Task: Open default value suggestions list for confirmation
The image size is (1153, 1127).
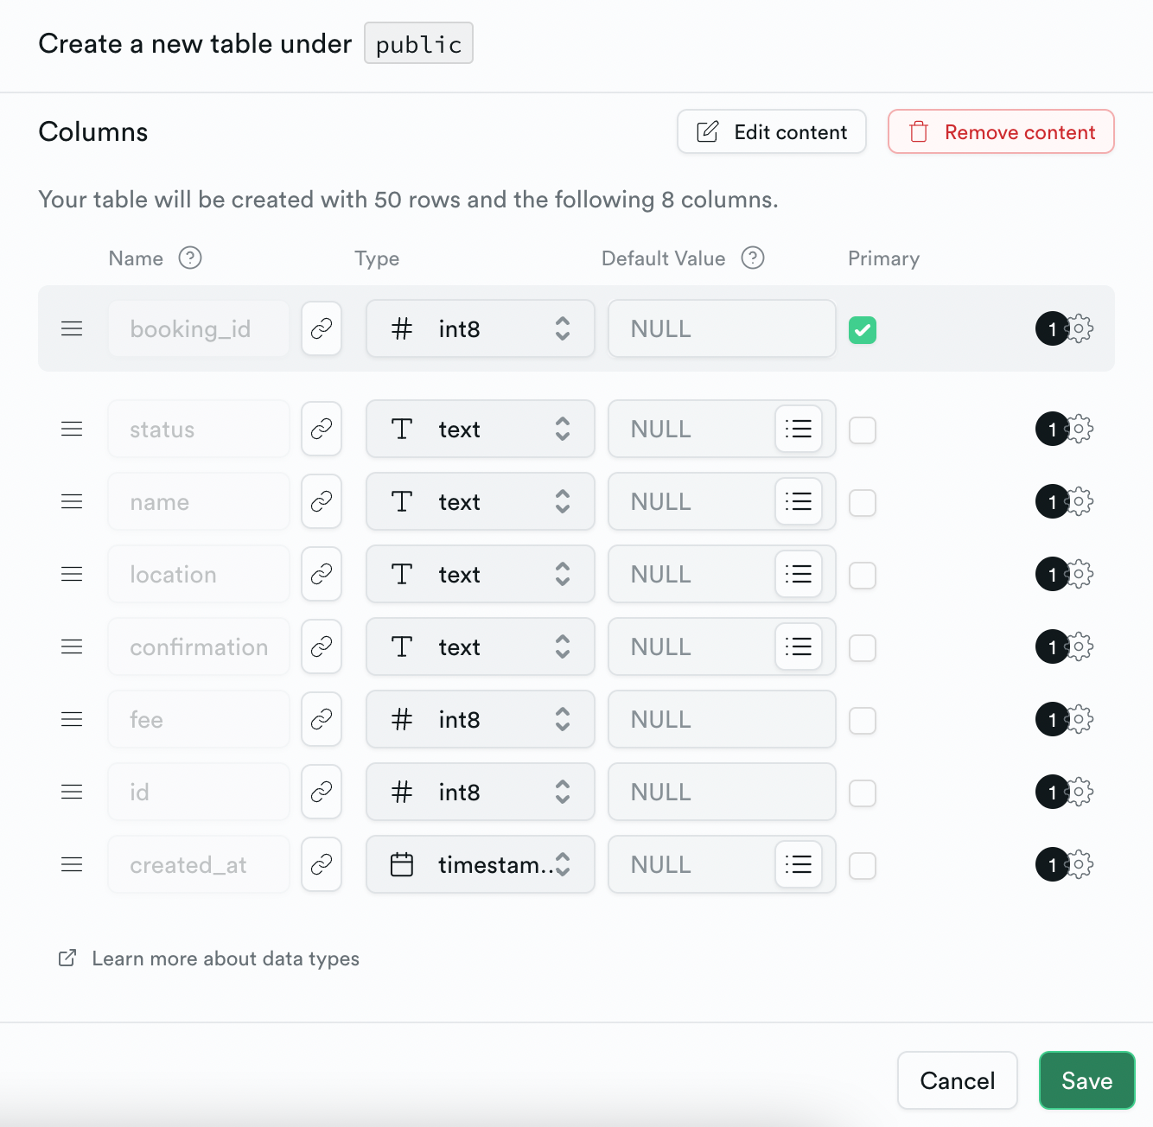Action: [x=798, y=646]
